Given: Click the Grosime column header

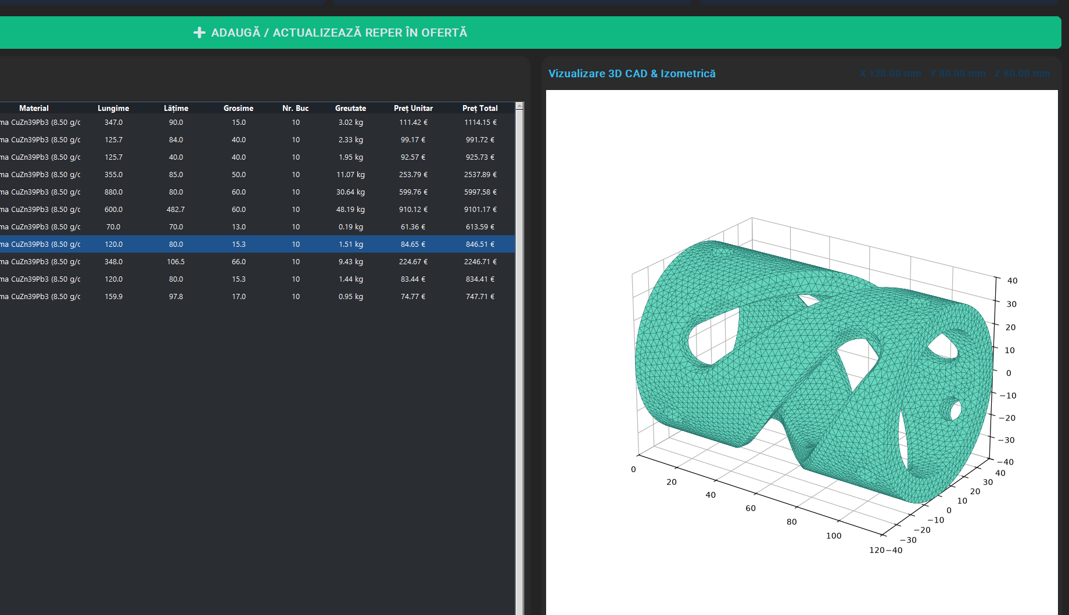Looking at the screenshot, I should [x=239, y=108].
